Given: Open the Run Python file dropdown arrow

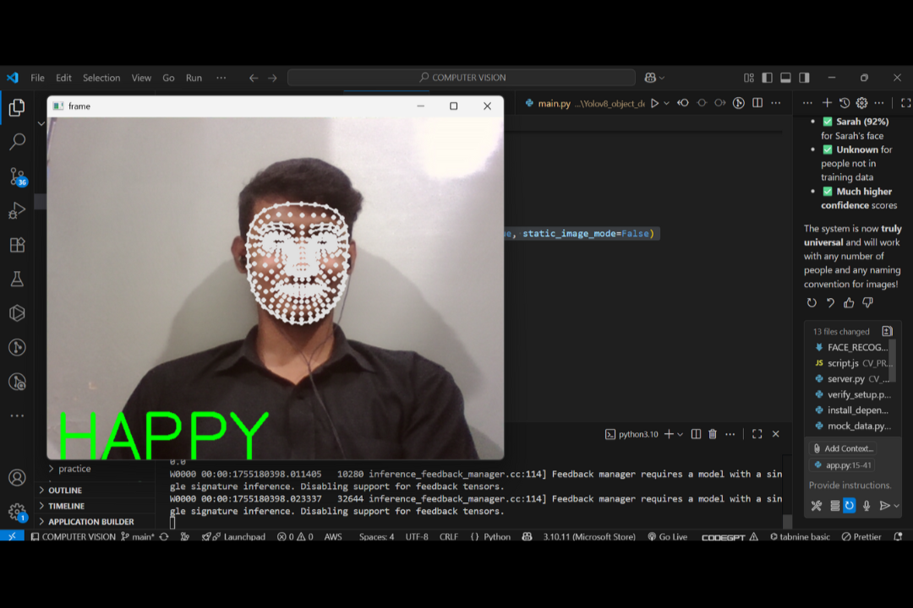Looking at the screenshot, I should 666,103.
